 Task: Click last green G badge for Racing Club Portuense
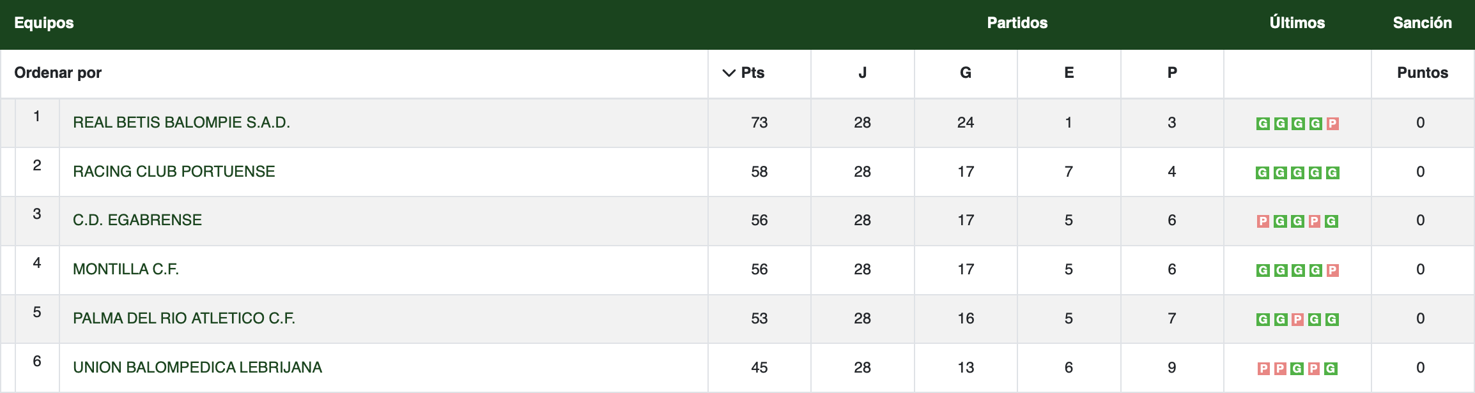1332,173
